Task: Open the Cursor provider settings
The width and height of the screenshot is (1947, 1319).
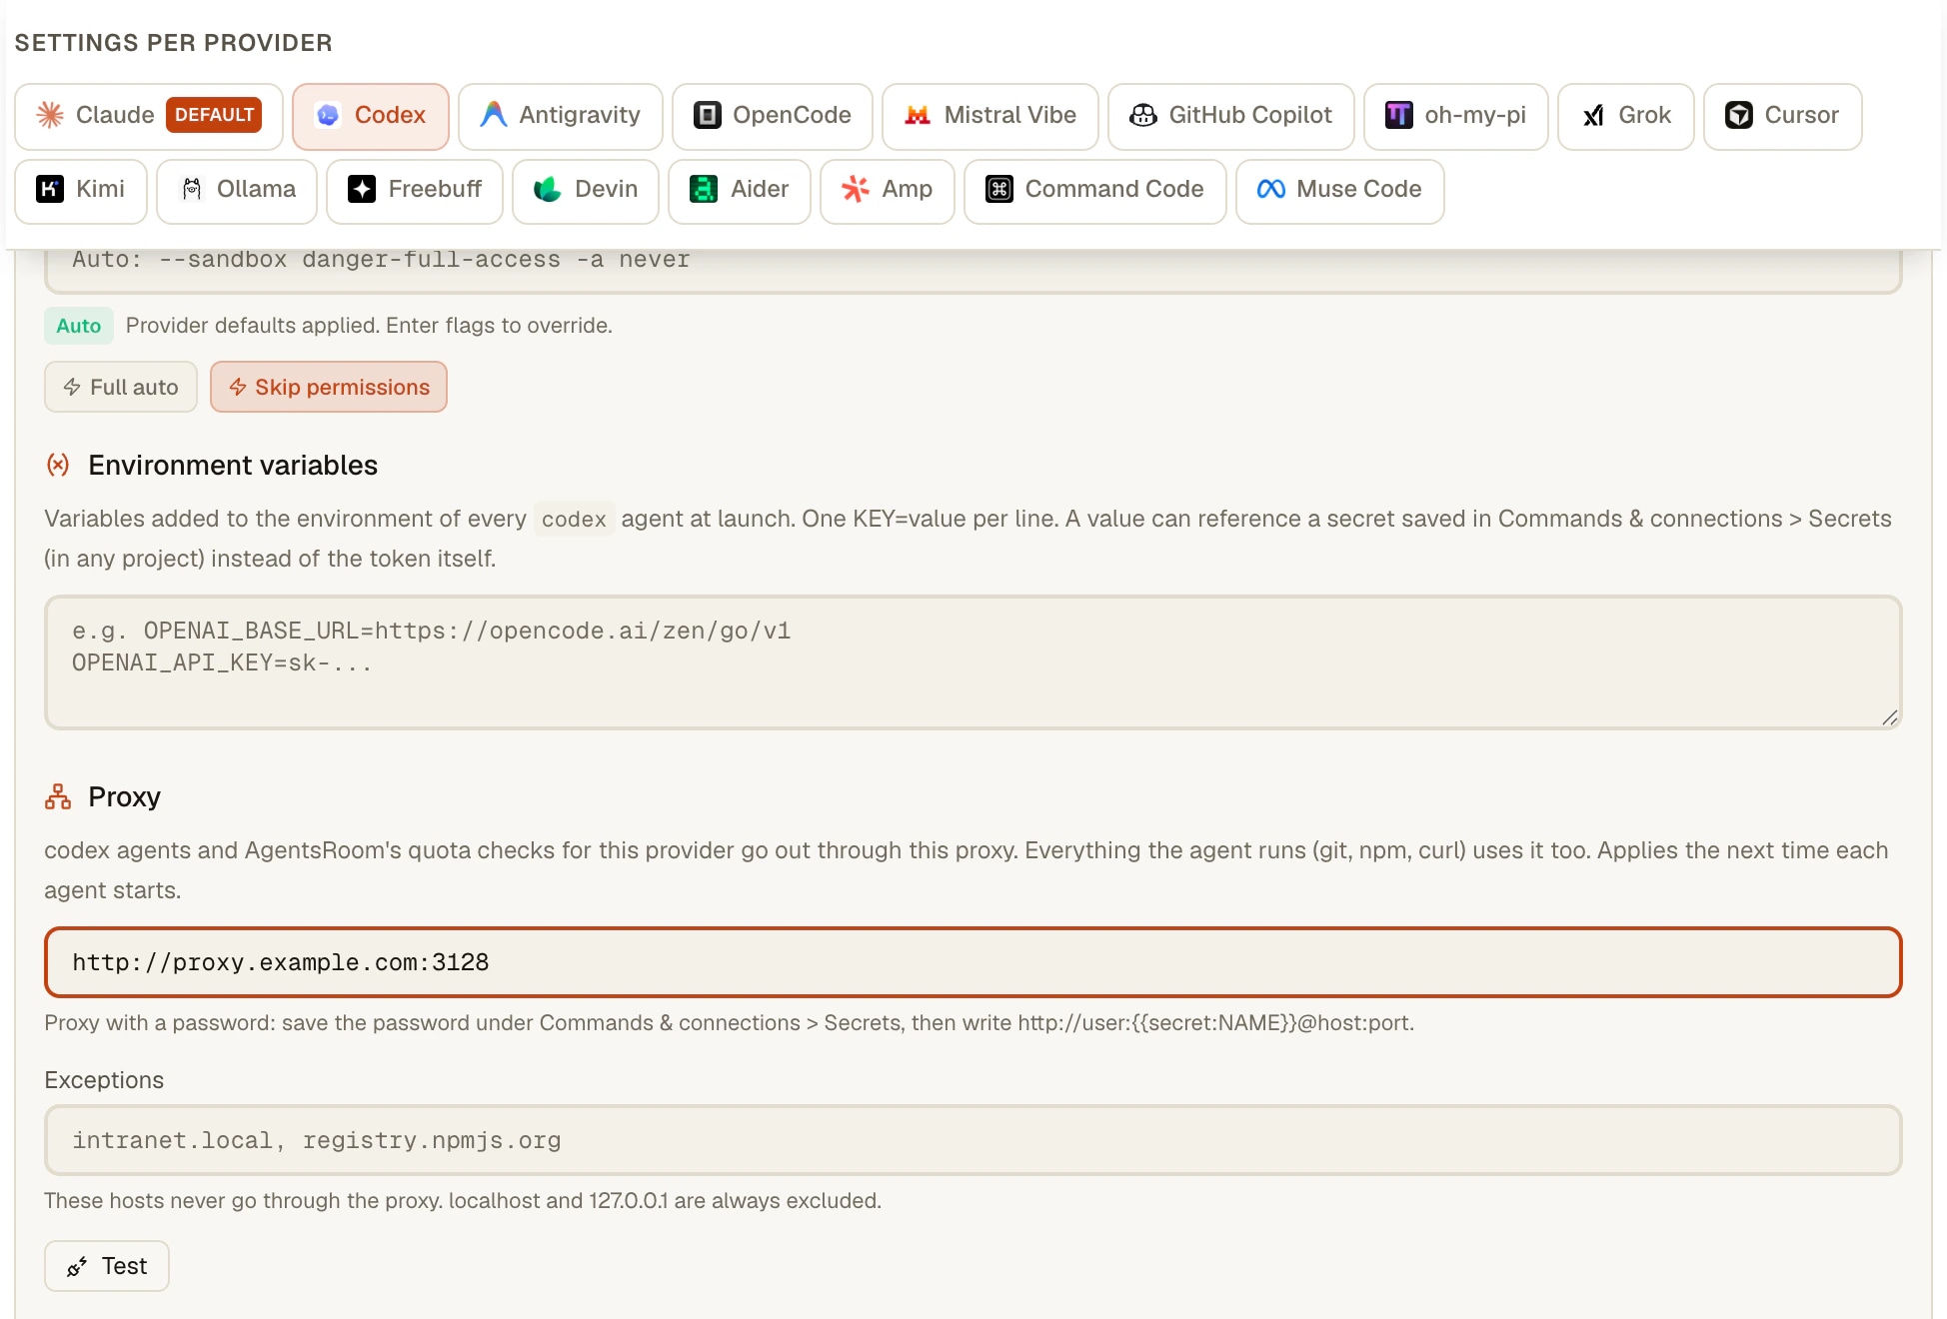Action: (x=1782, y=116)
